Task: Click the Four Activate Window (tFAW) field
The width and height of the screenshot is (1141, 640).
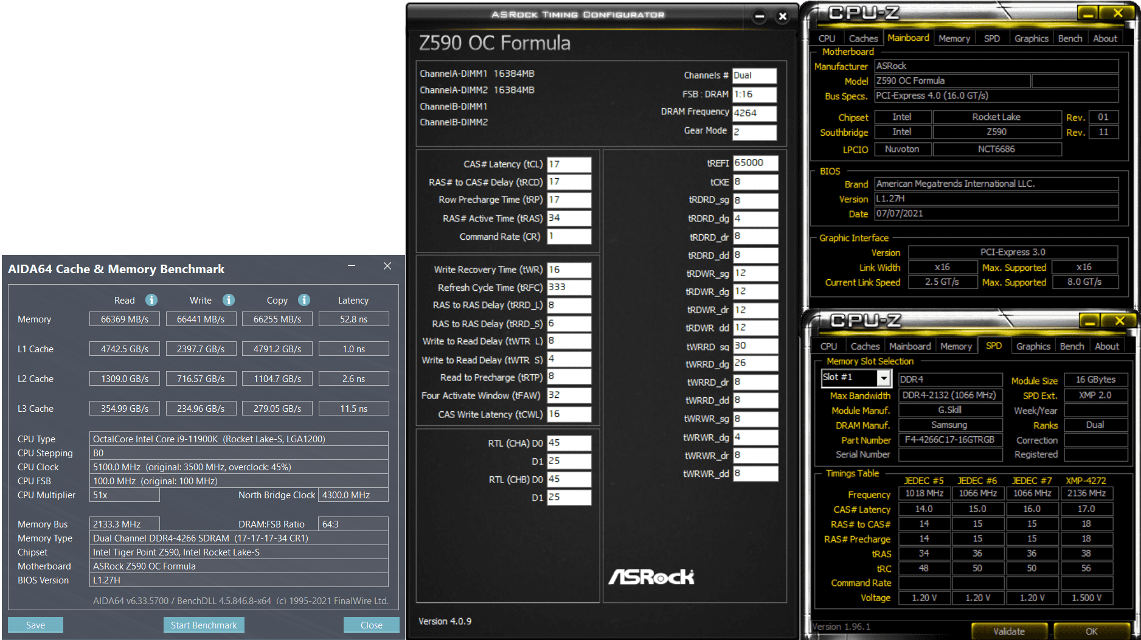Action: point(569,395)
